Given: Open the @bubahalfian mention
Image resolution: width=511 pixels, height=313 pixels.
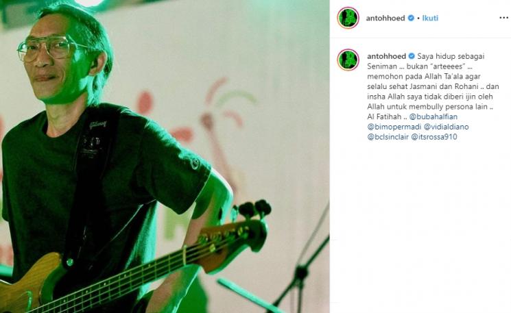Looking at the screenshot, I should click(x=433, y=116).
